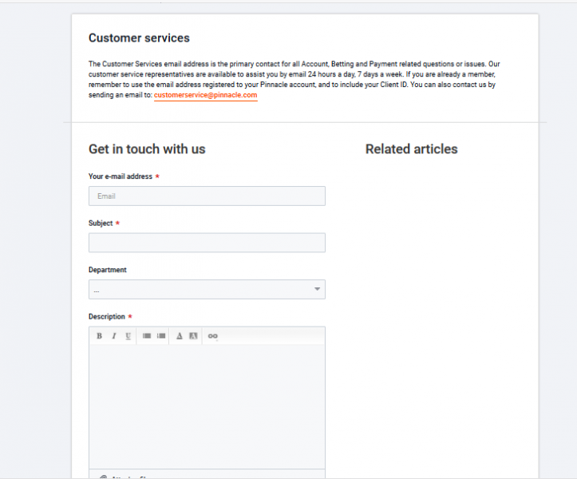Click the Get in touch with us heading
577x479 pixels.
pos(147,149)
